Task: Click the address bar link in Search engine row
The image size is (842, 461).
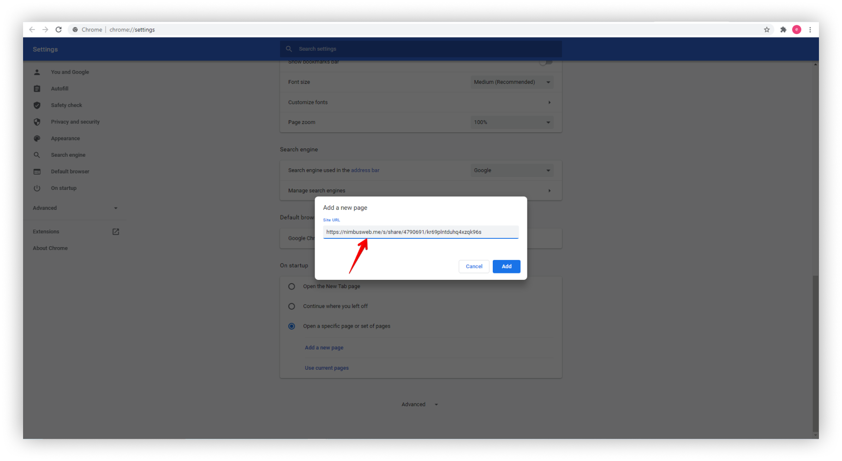Action: [x=365, y=170]
